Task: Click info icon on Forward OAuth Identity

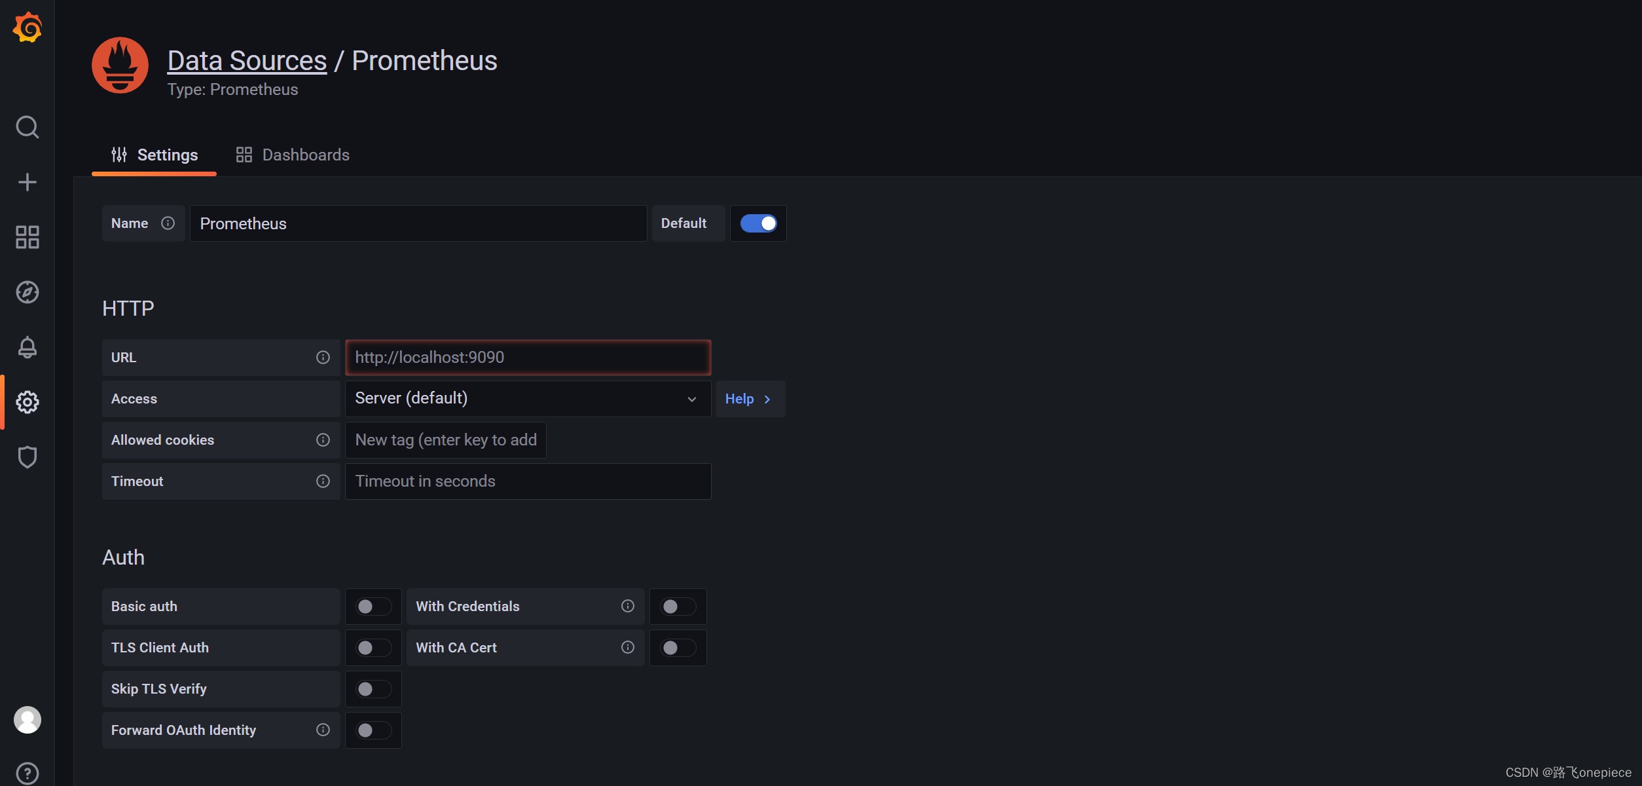Action: click(x=323, y=730)
